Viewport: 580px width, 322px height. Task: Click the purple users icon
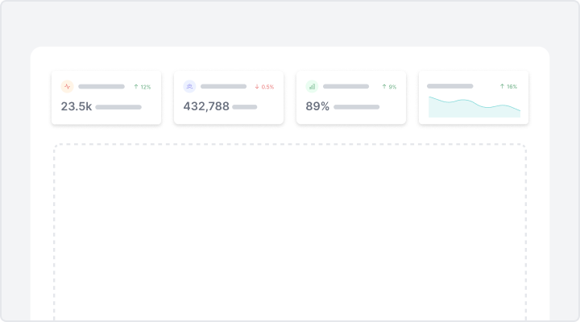coord(189,86)
